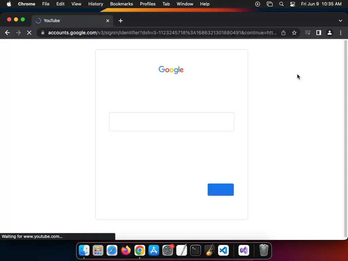348x261 pixels.
Task: Open Visual Studio Code from dock
Action: click(223, 250)
